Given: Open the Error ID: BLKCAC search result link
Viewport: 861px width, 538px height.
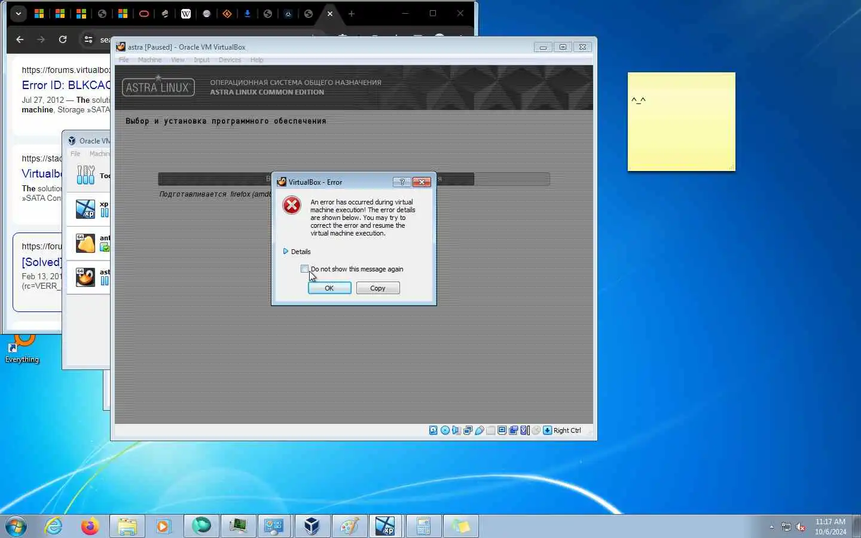Looking at the screenshot, I should pyautogui.click(x=66, y=85).
